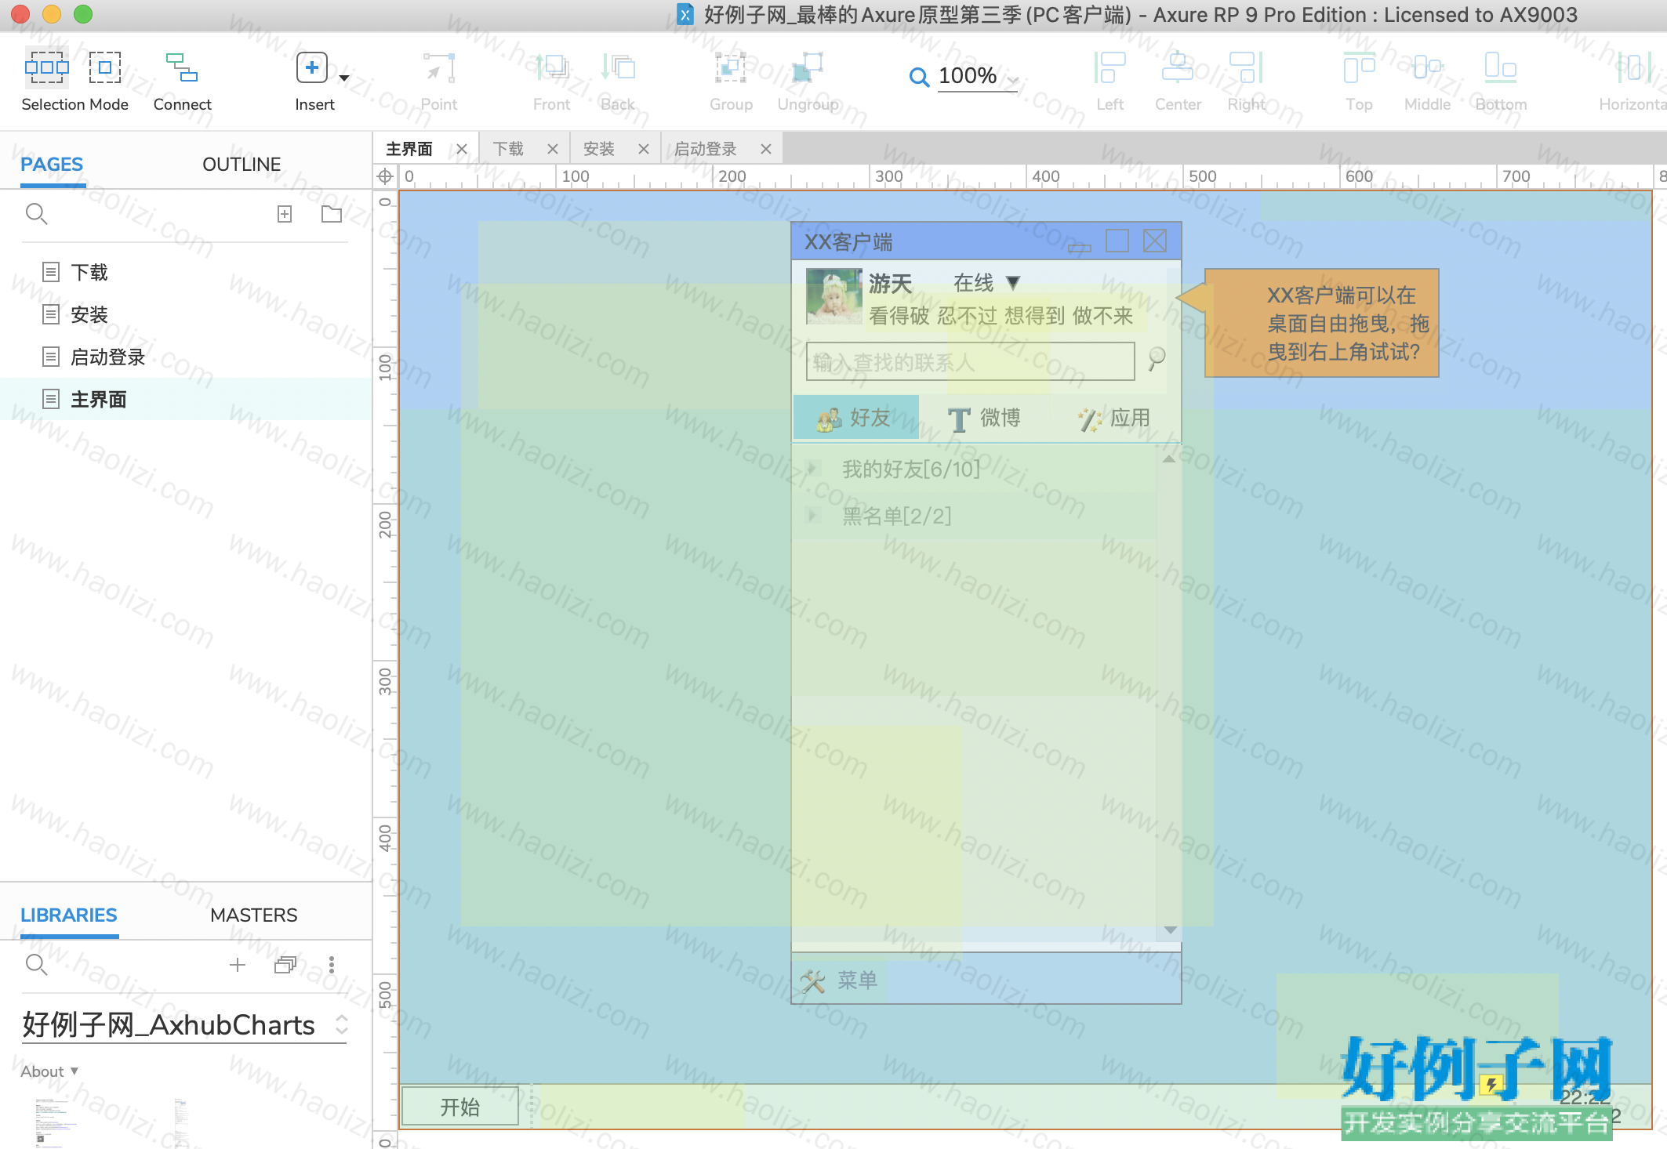1667x1149 pixels.
Task: Click friend list scrollbar down arrow
Action: 1169,930
